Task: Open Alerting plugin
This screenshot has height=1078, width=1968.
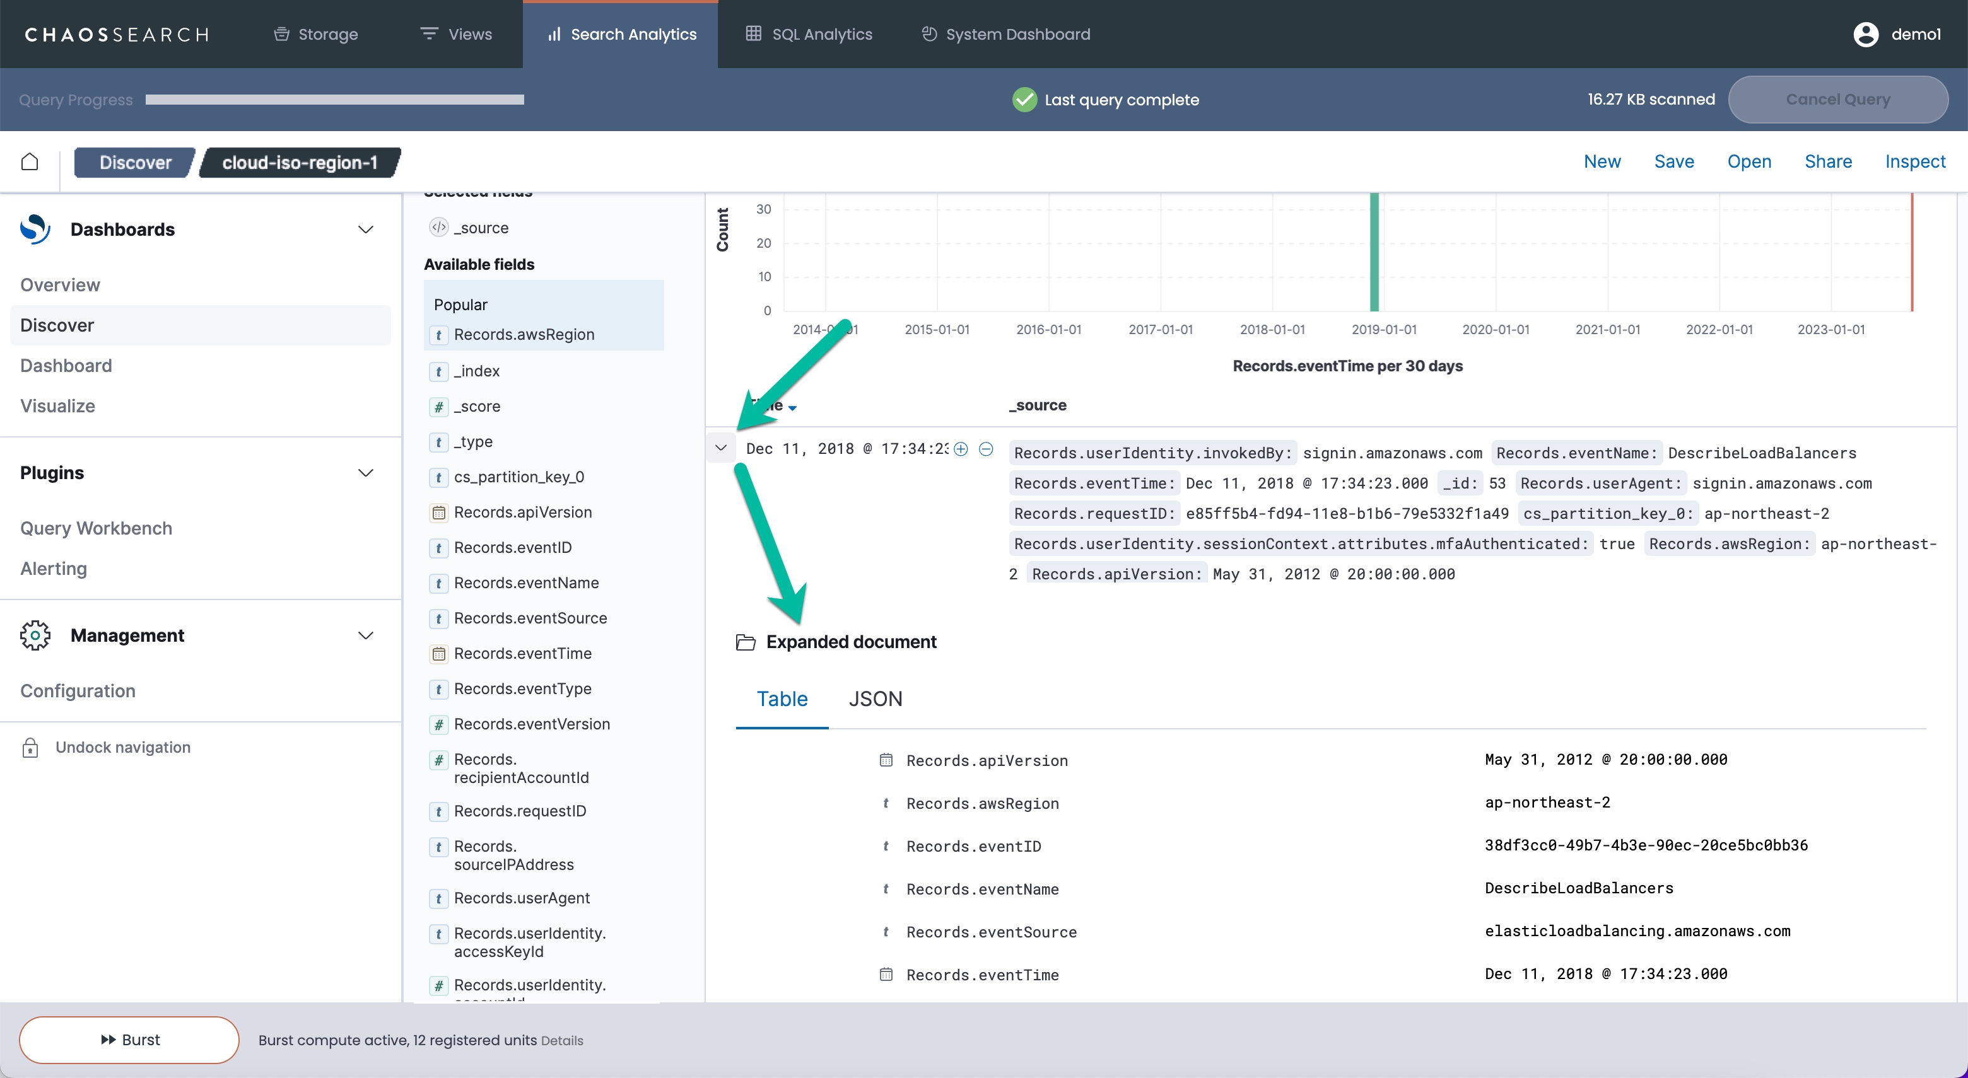Action: (54, 569)
